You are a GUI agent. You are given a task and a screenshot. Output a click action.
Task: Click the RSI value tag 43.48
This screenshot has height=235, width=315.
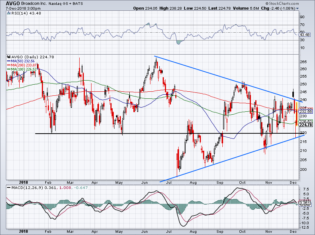[305, 35]
